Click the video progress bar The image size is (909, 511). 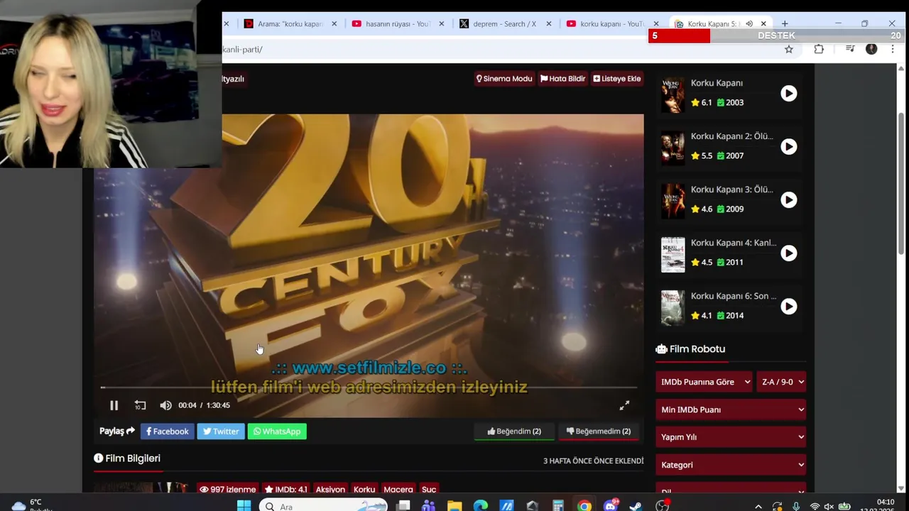tap(369, 388)
